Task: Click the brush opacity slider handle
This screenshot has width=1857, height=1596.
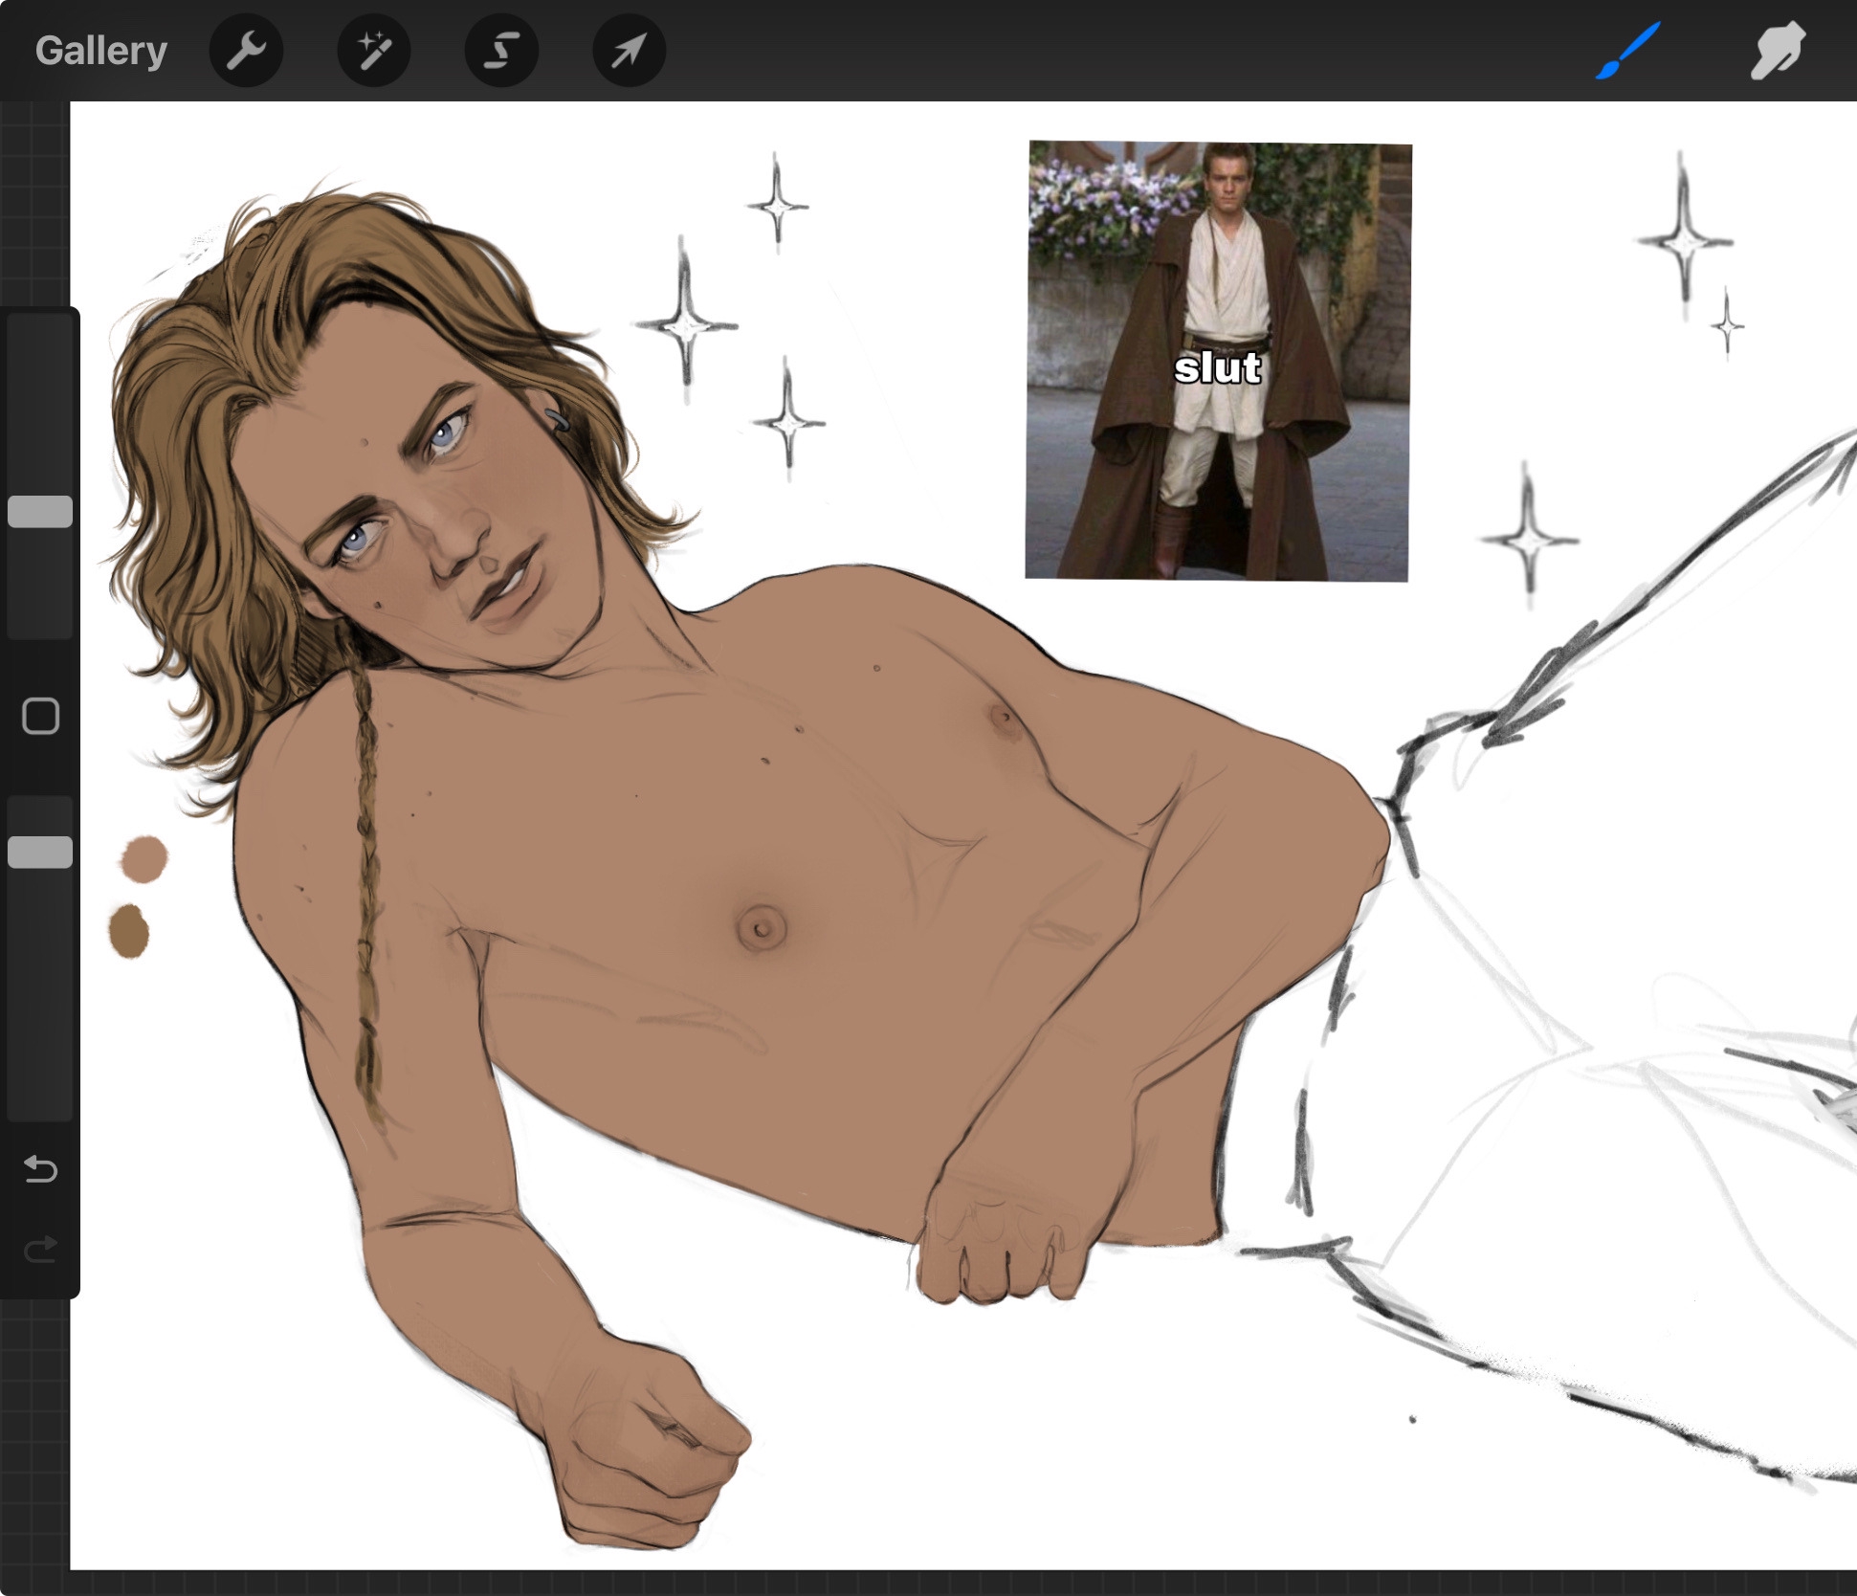Action: pyautogui.click(x=40, y=852)
